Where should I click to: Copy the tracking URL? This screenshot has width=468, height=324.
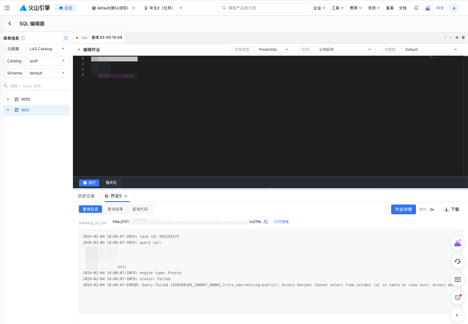[x=266, y=222]
